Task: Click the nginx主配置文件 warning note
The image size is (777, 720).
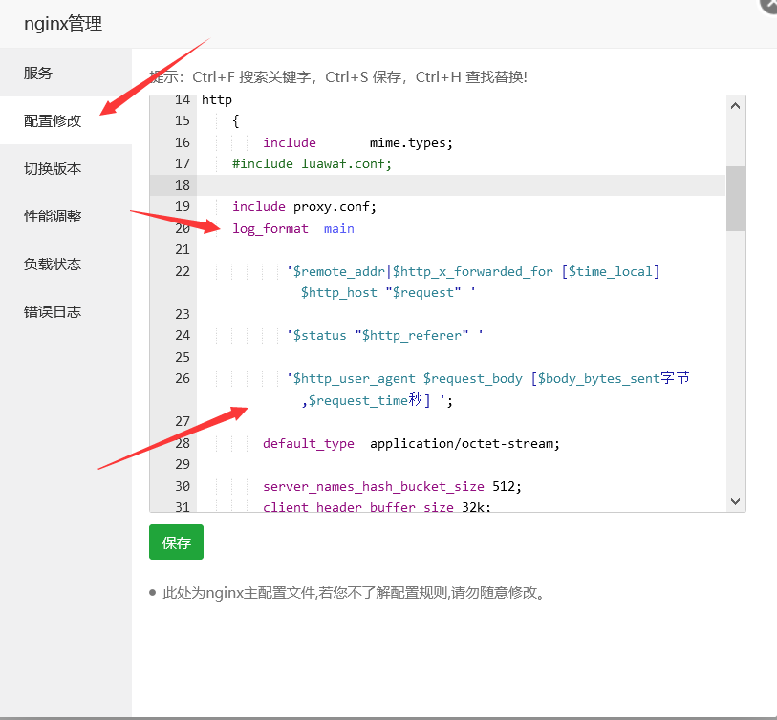Action: point(354,593)
